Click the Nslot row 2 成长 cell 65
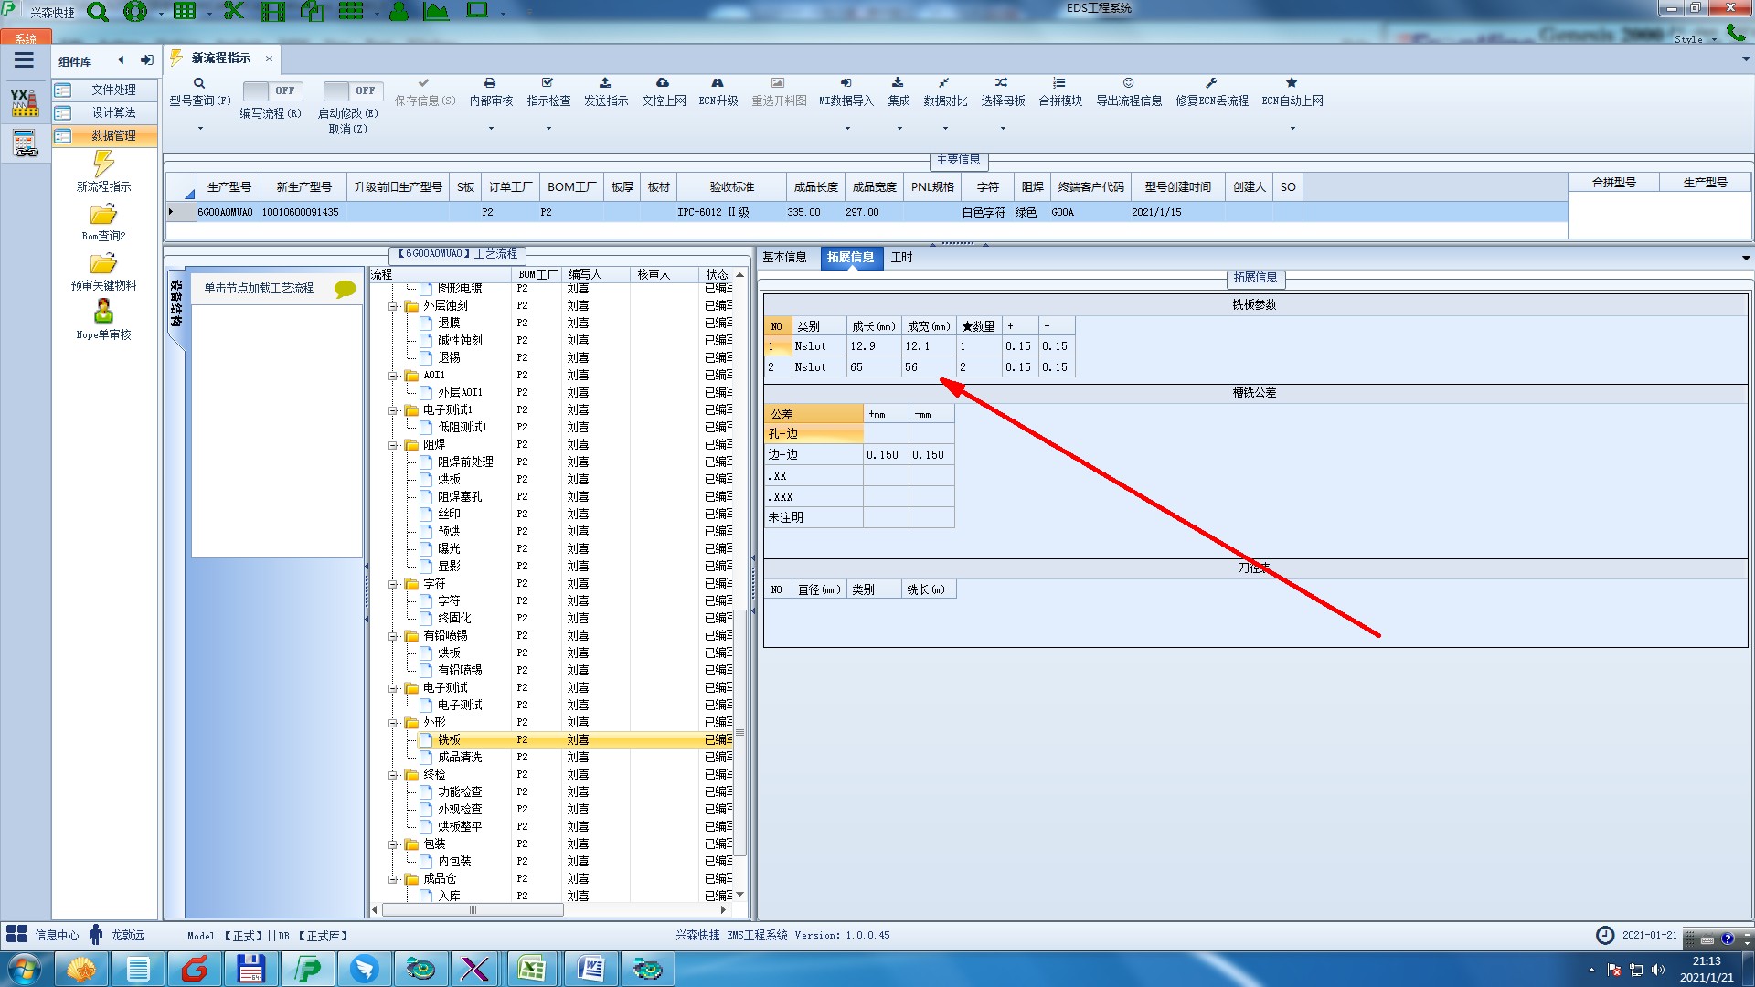Image resolution: width=1755 pixels, height=987 pixels. (872, 367)
